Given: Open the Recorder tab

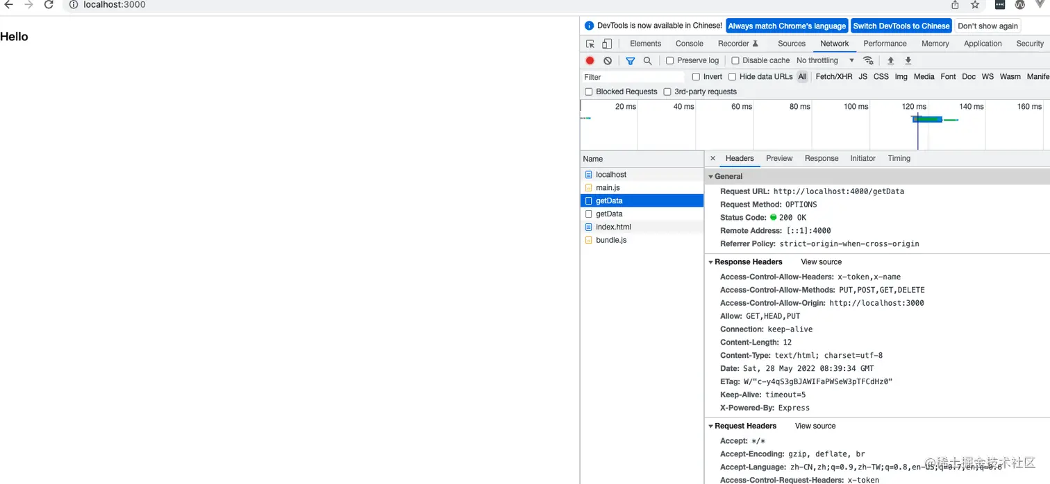Looking at the screenshot, I should point(738,44).
